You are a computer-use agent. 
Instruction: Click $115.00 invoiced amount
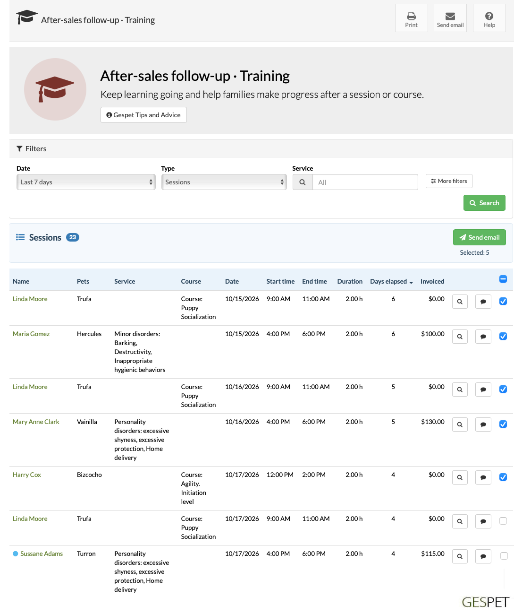(x=433, y=554)
